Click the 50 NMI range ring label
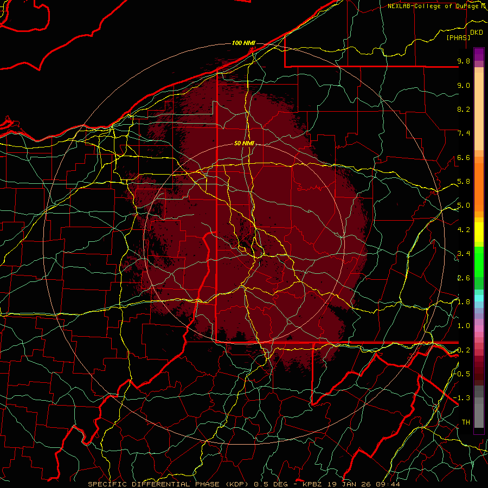The image size is (488, 488). coord(245,143)
